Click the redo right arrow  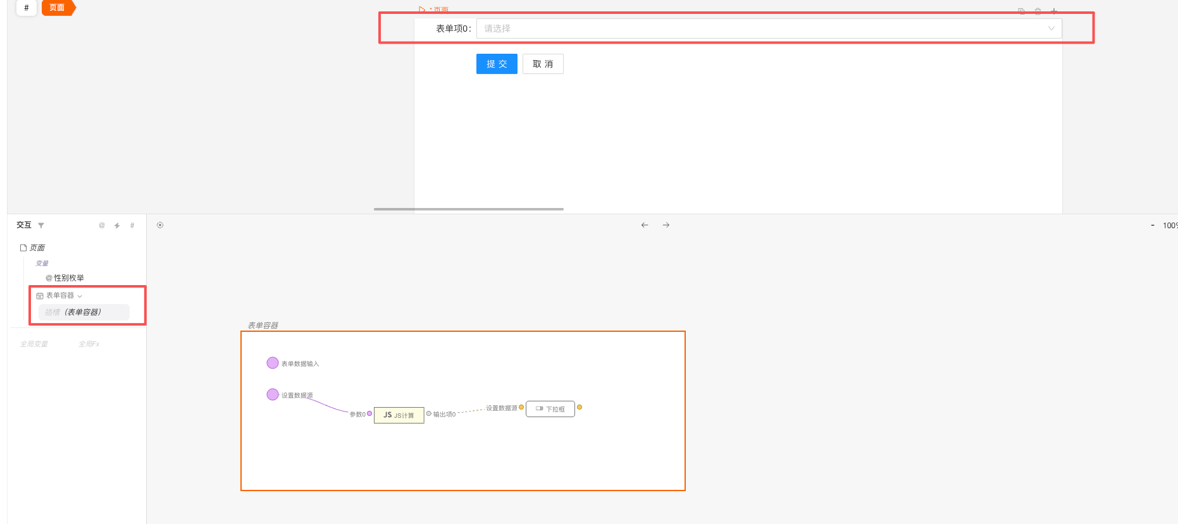(x=666, y=225)
